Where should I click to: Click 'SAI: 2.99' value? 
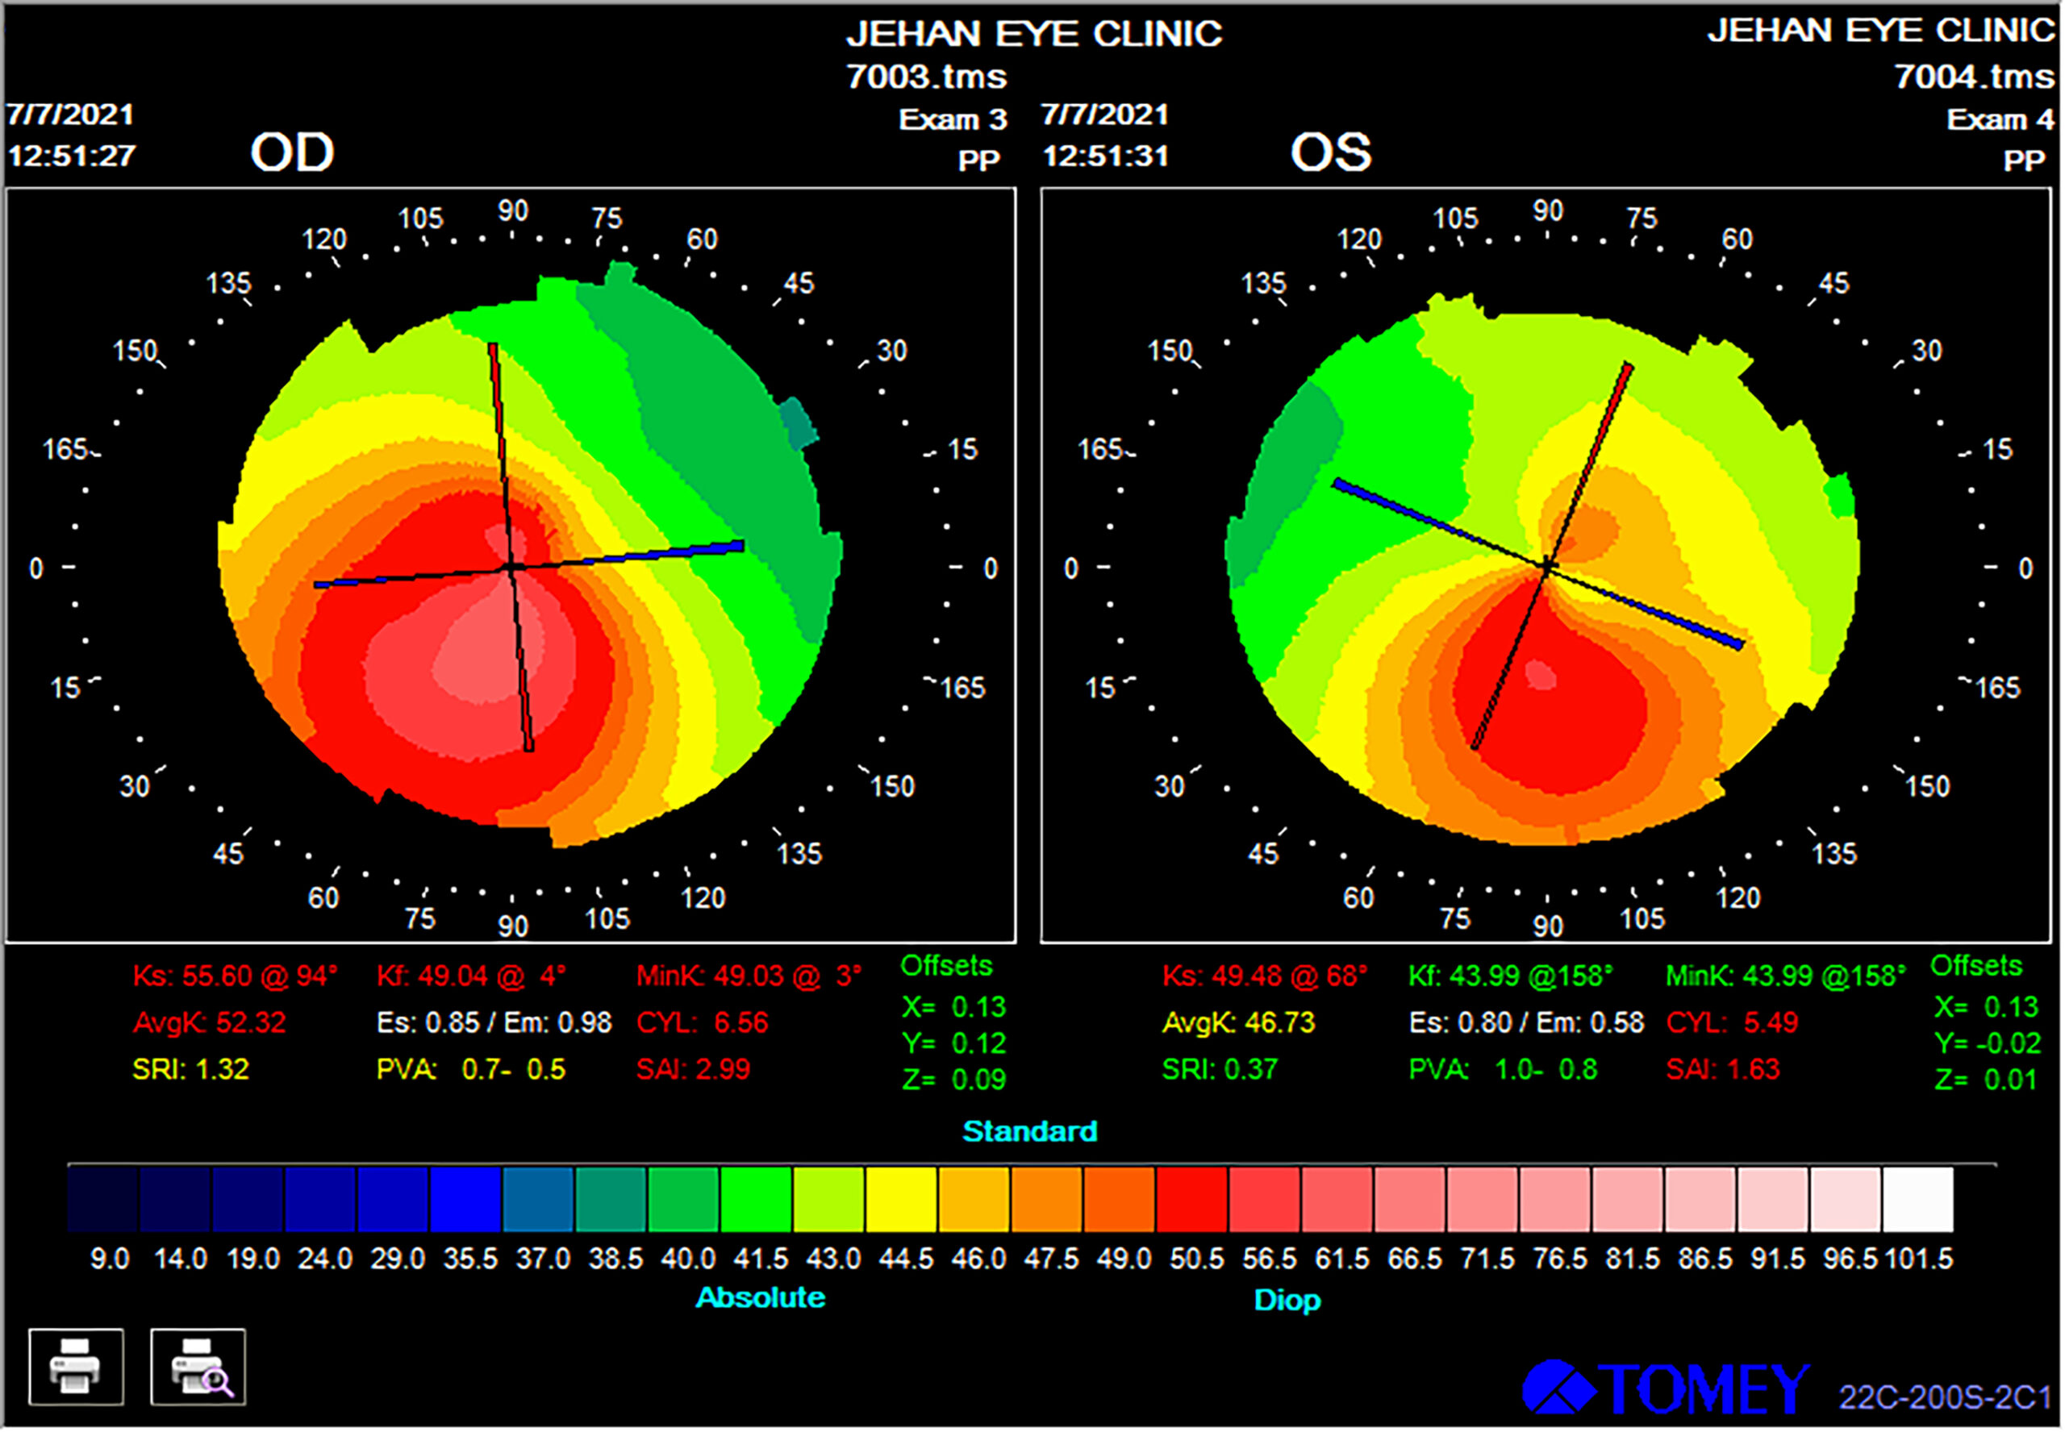(694, 1071)
